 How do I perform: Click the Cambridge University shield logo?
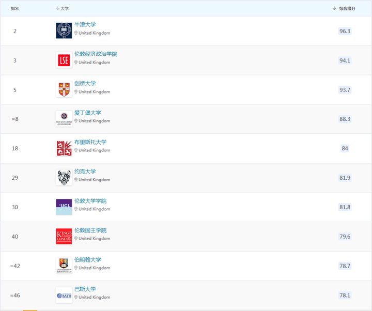click(x=64, y=89)
